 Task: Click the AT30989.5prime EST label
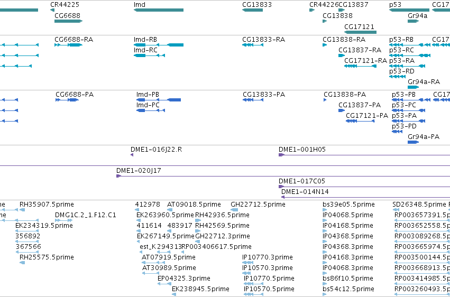pyautogui.click(x=169, y=268)
